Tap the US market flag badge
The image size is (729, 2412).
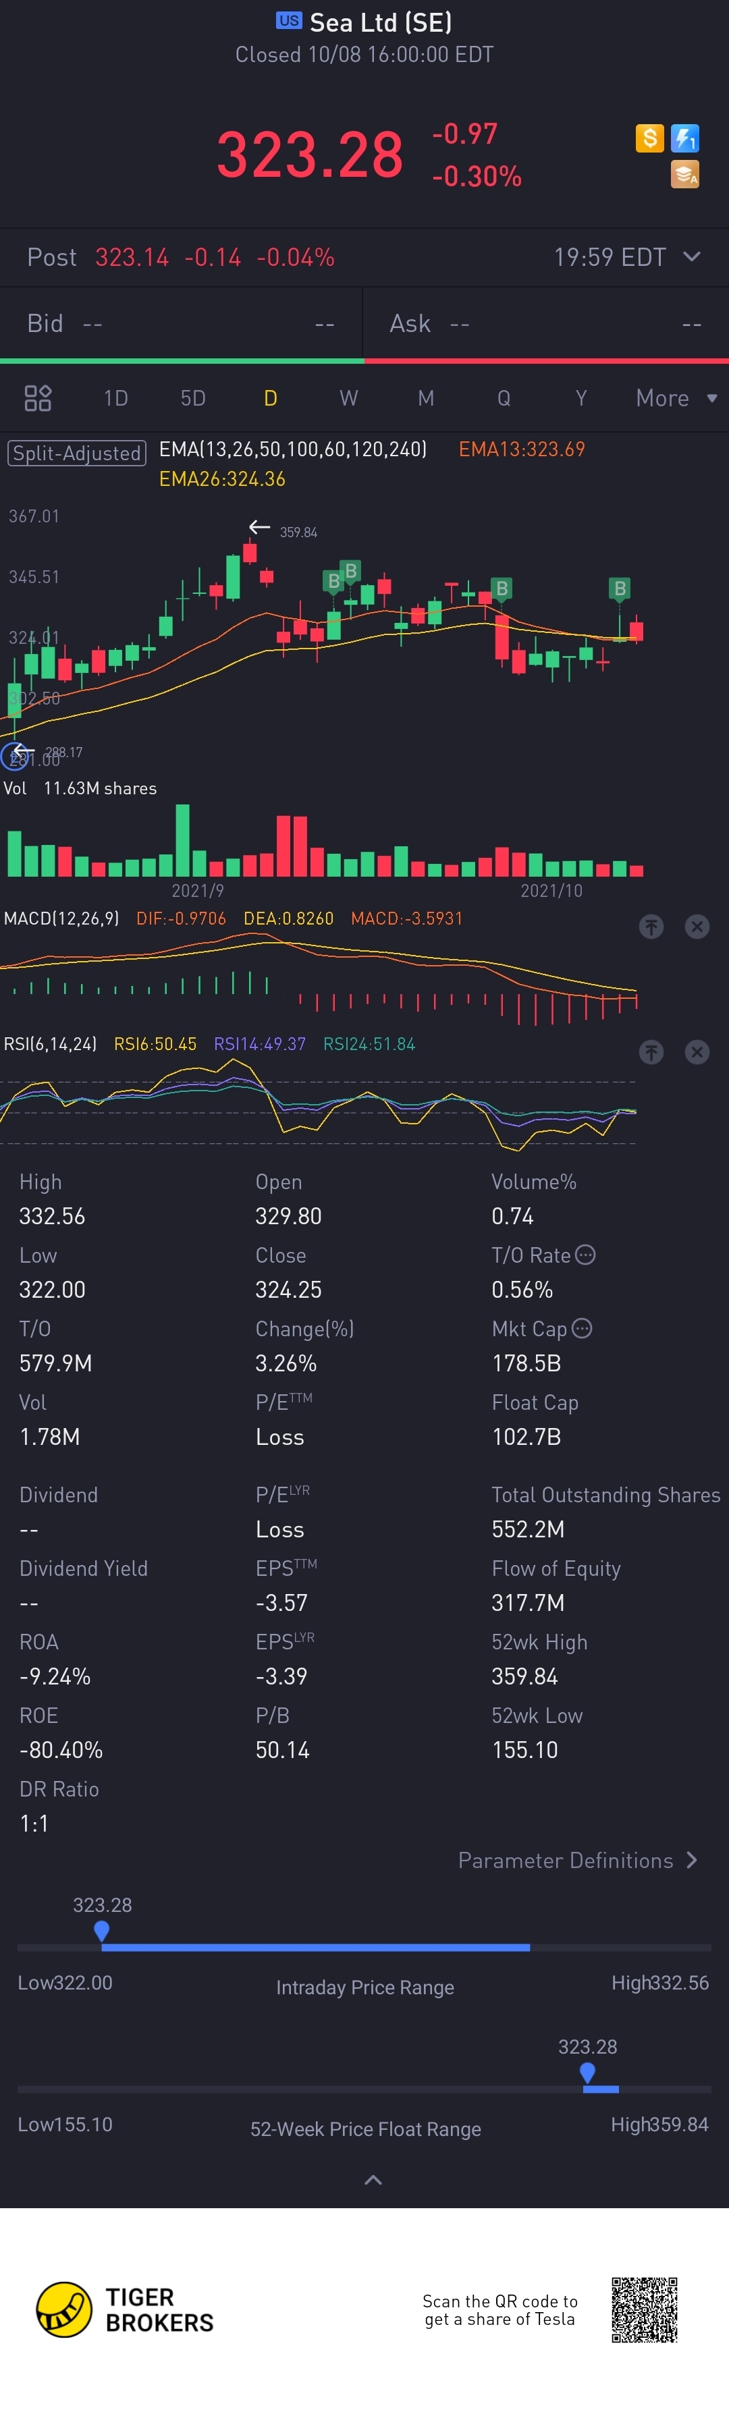tap(289, 21)
